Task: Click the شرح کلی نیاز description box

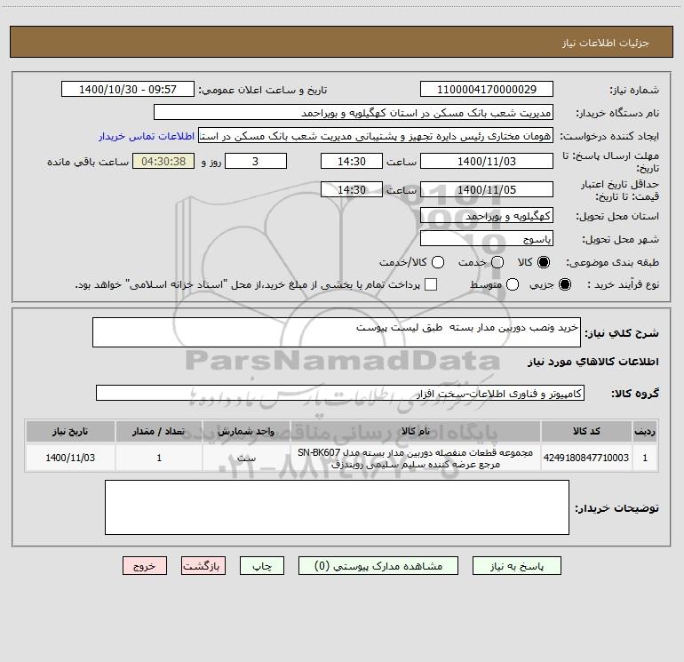Action: pos(337,332)
